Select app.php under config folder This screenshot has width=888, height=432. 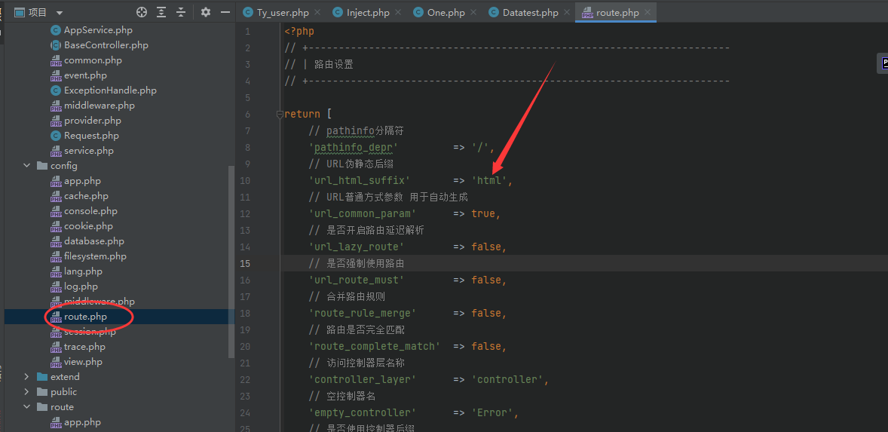click(x=82, y=181)
